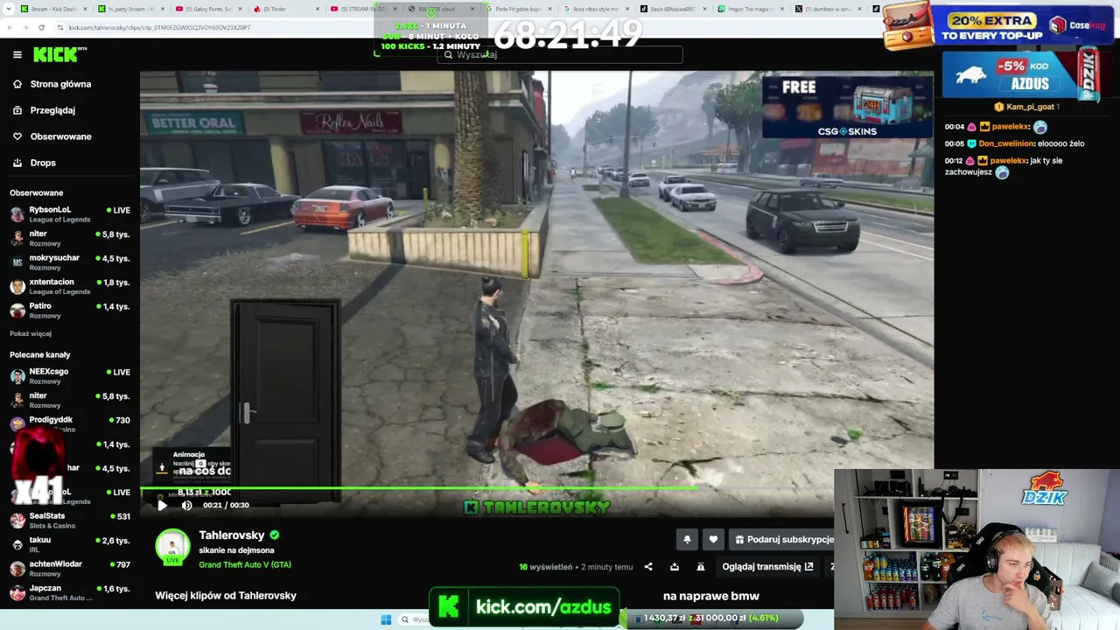Viewport: 1120px width, 630px height.
Task: Click Patiro avatar
Action: [17, 311]
